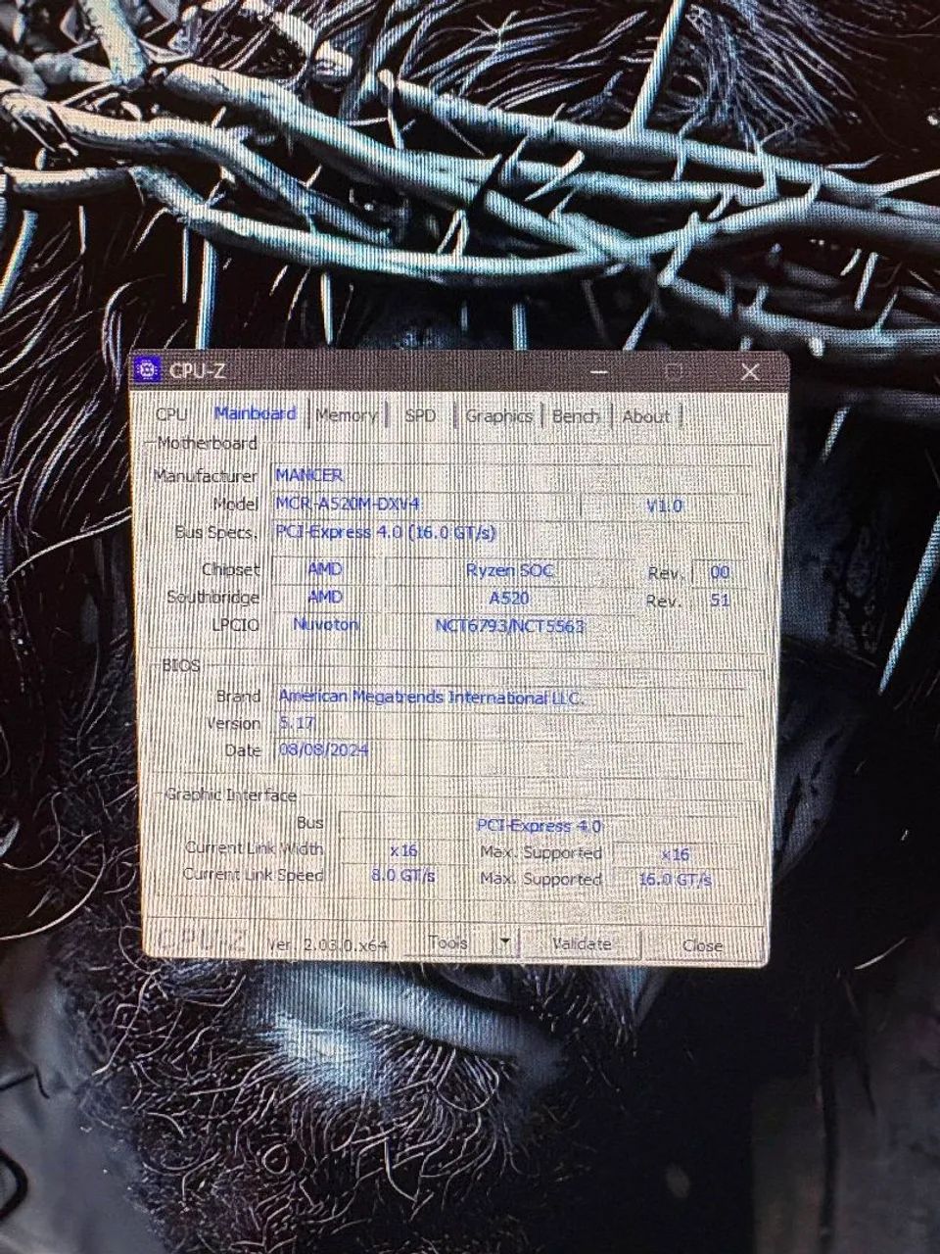Open the About tab
The height and width of the screenshot is (1254, 940).
click(646, 415)
